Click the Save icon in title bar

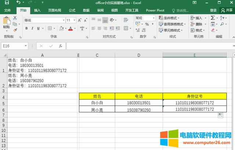(7, 3)
